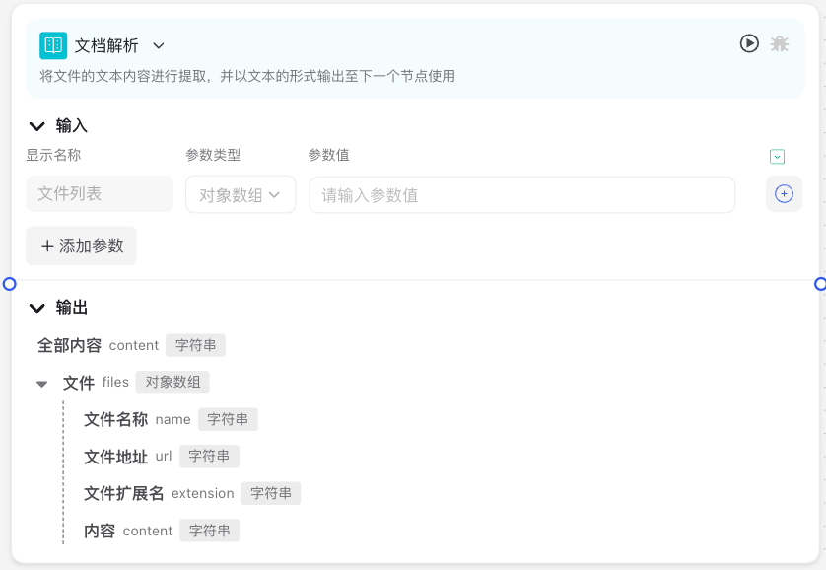Click the blue plus circle reference button
This screenshot has width=826, height=570.
click(x=784, y=194)
